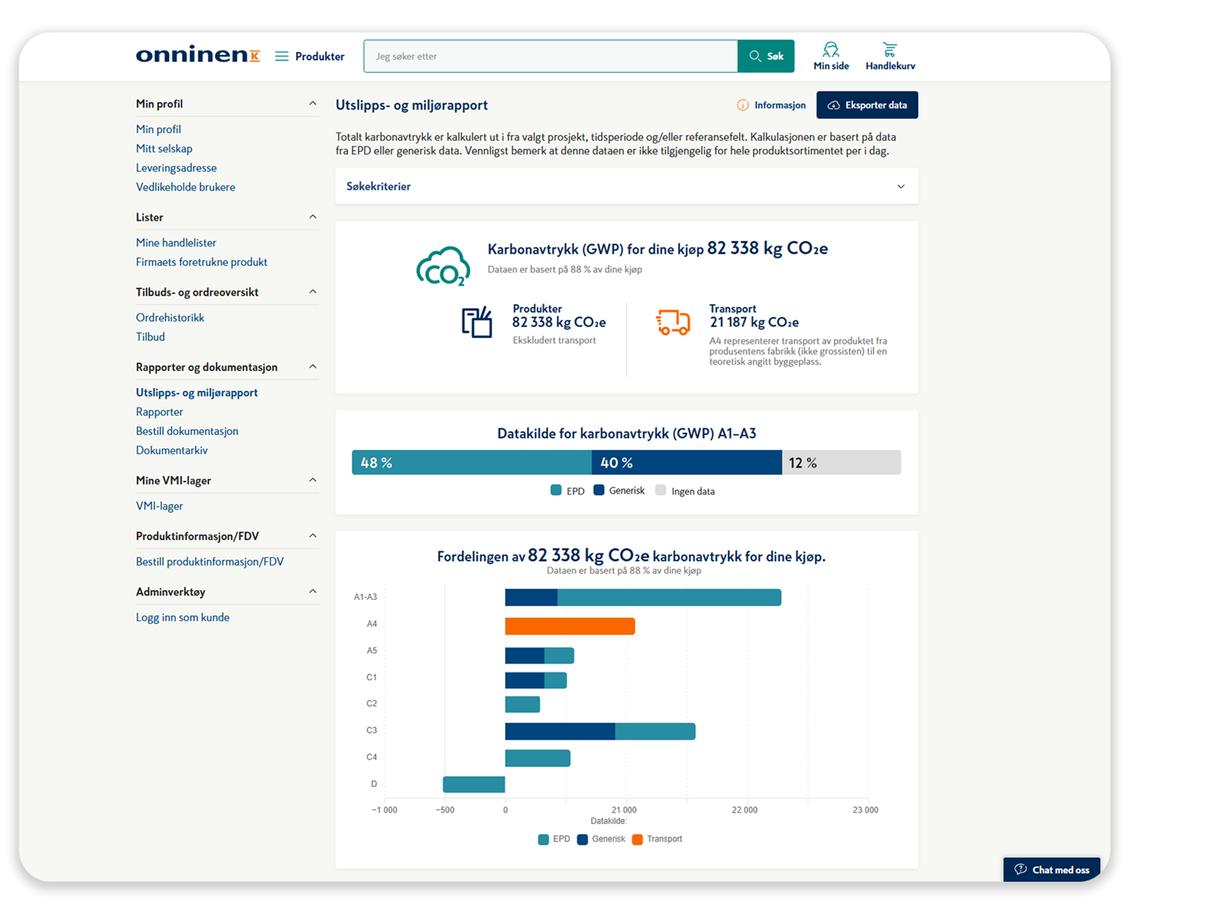Click the C3 chart bar

click(x=600, y=731)
